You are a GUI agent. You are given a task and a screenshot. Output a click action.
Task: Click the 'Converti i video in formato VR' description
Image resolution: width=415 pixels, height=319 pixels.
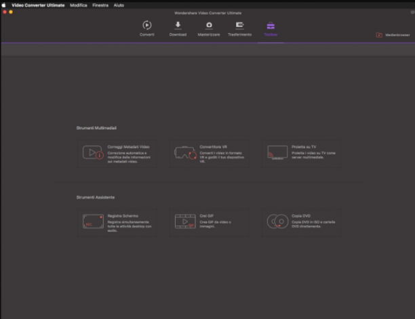point(222,157)
